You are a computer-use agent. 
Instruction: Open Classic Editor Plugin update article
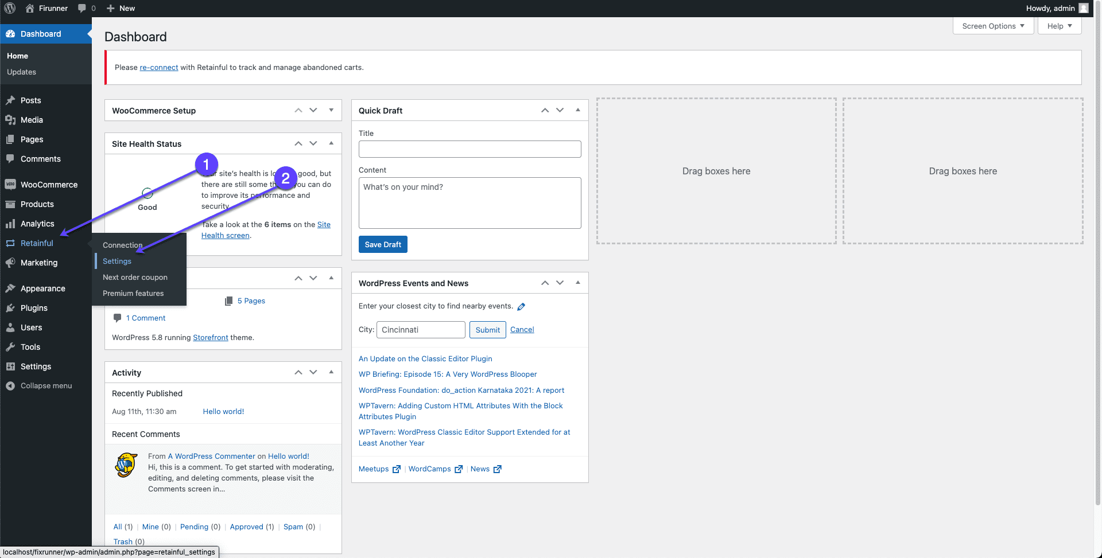[425, 358]
